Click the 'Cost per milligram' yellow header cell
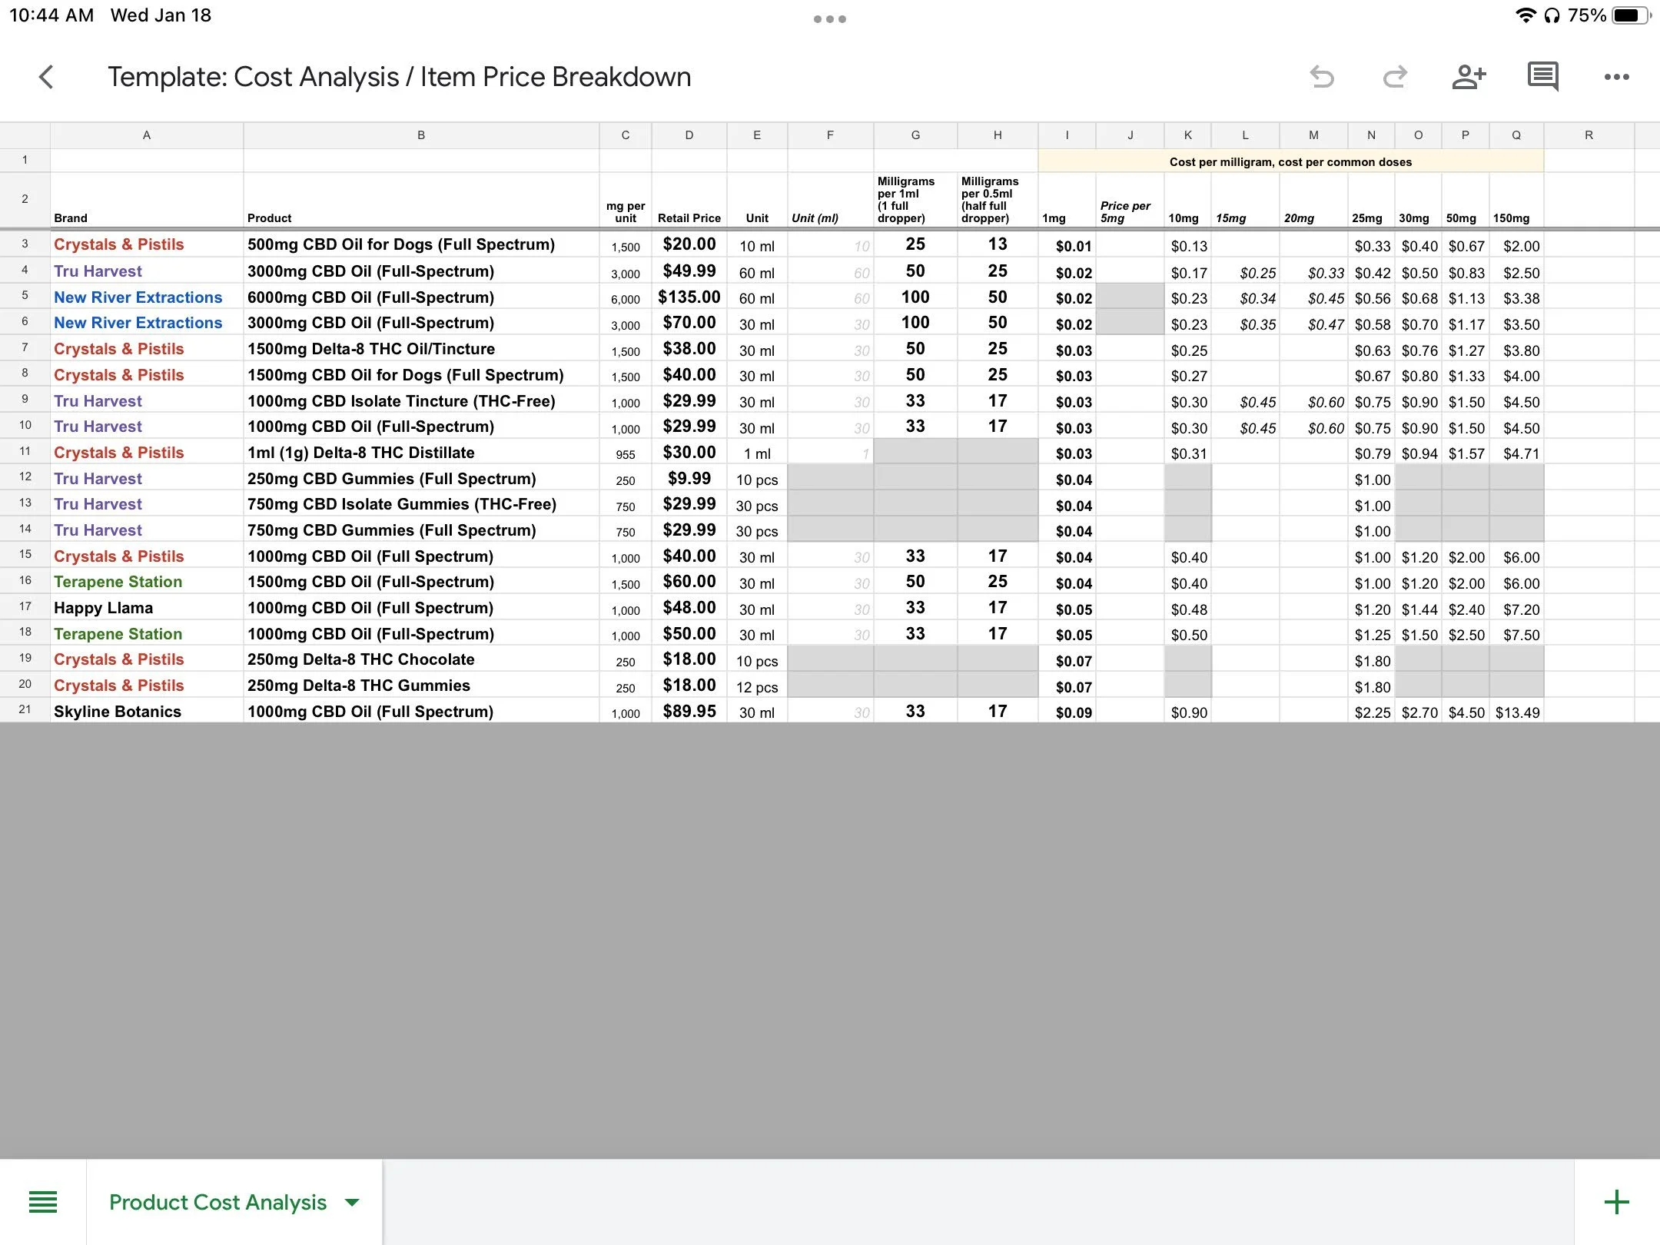The height and width of the screenshot is (1245, 1660). (x=1290, y=162)
